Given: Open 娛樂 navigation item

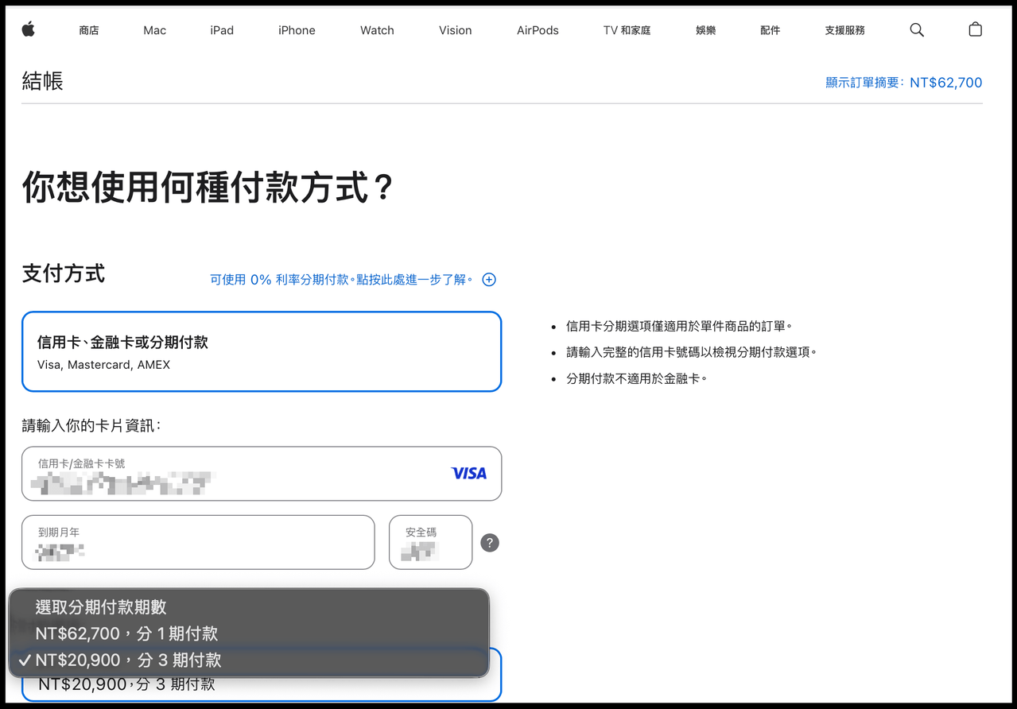Looking at the screenshot, I should coord(705,30).
